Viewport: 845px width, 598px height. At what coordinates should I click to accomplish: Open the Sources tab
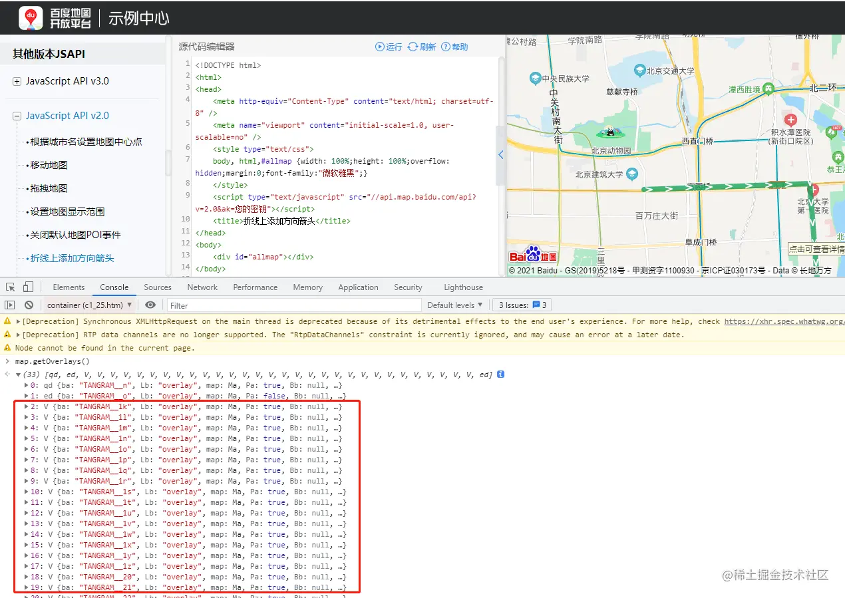coord(158,287)
